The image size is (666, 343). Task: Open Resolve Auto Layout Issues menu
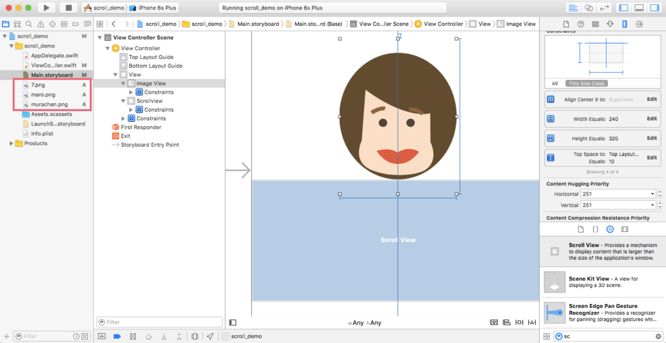pyautogui.click(x=533, y=323)
